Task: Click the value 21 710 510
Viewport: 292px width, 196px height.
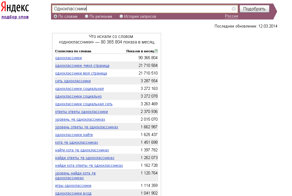Action: click(148, 73)
